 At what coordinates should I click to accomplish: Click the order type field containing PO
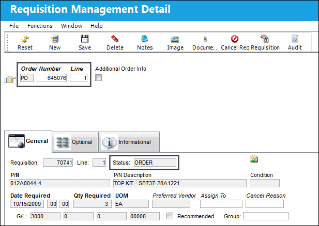27,78
